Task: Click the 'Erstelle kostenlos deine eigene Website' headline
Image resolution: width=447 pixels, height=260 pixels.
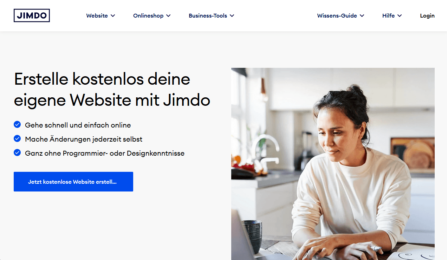Action: pos(112,90)
